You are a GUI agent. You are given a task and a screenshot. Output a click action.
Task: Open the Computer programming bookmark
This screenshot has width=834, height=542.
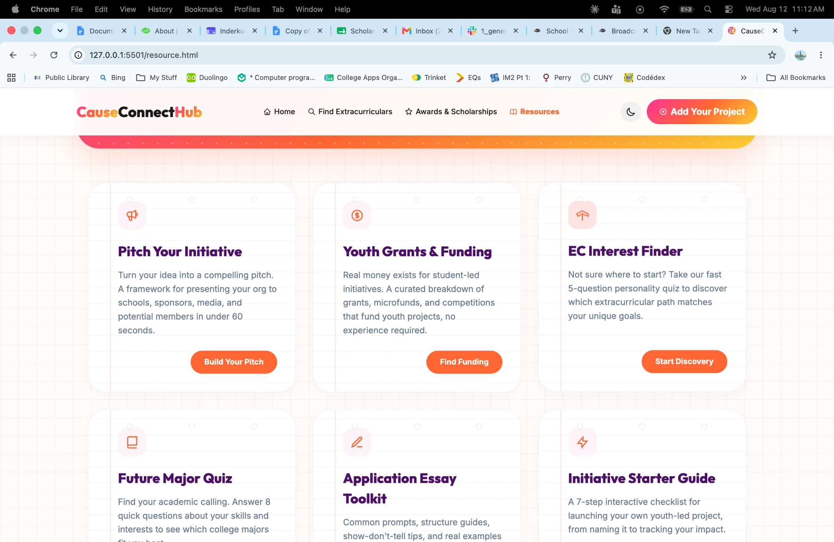click(x=276, y=77)
